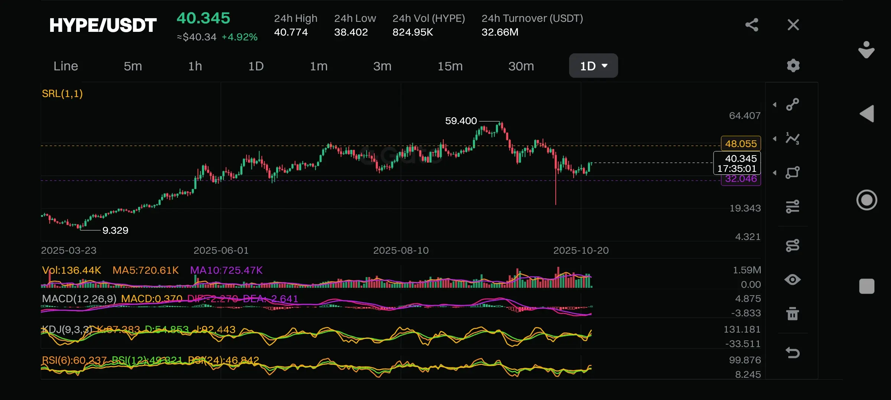Switch to the Line chart tab
891x400 pixels.
click(x=66, y=66)
